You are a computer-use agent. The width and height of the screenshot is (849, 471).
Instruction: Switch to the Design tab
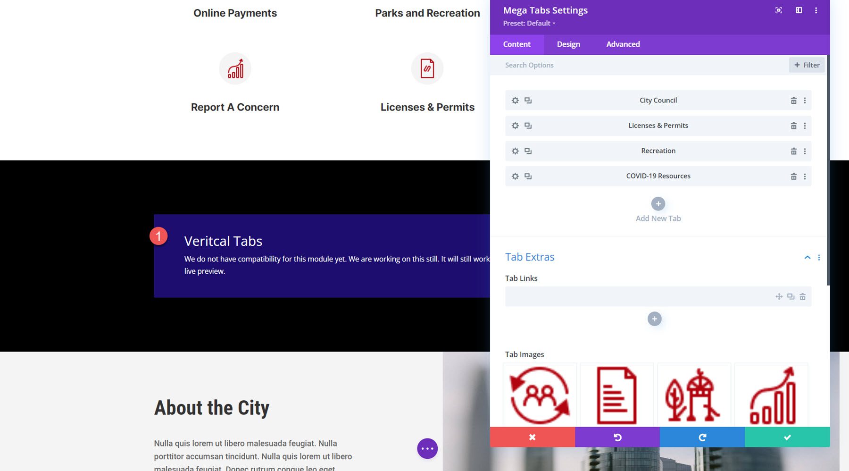tap(568, 44)
